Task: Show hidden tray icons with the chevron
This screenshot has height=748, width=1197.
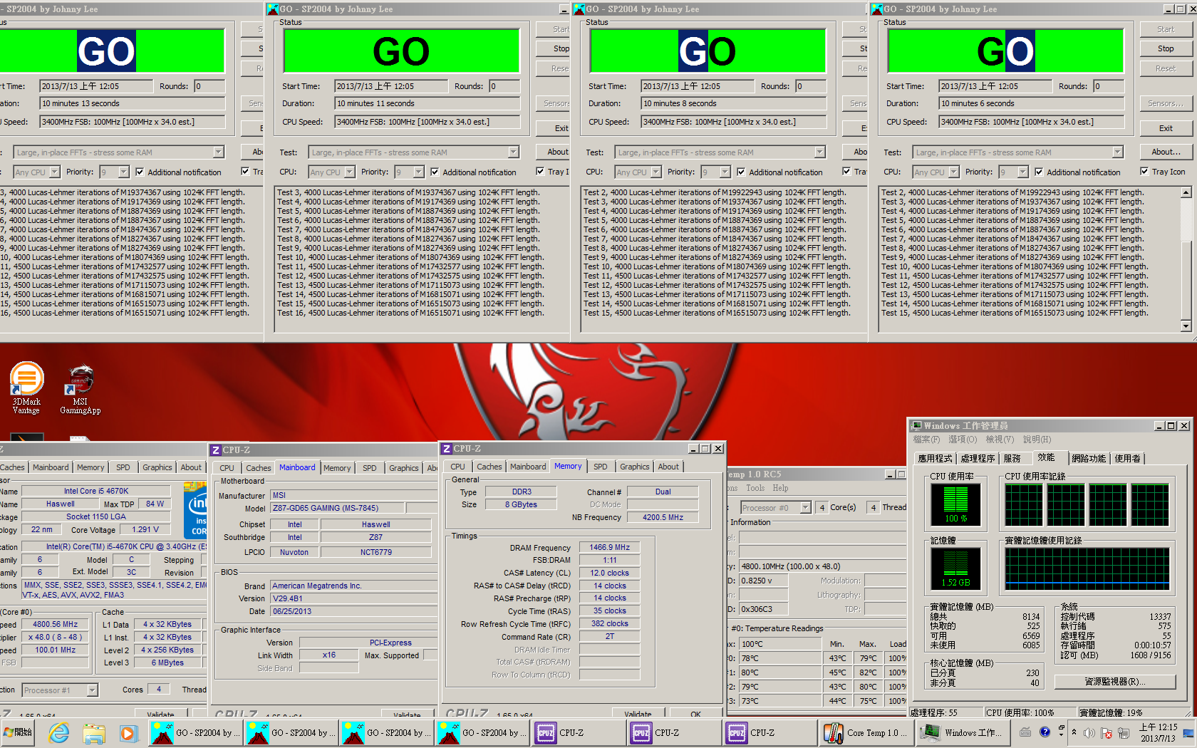Action: point(1075,732)
